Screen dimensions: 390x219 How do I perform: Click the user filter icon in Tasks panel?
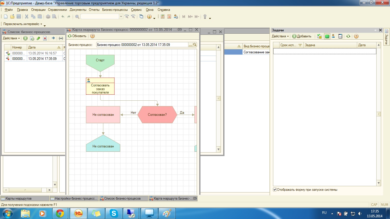click(x=333, y=36)
